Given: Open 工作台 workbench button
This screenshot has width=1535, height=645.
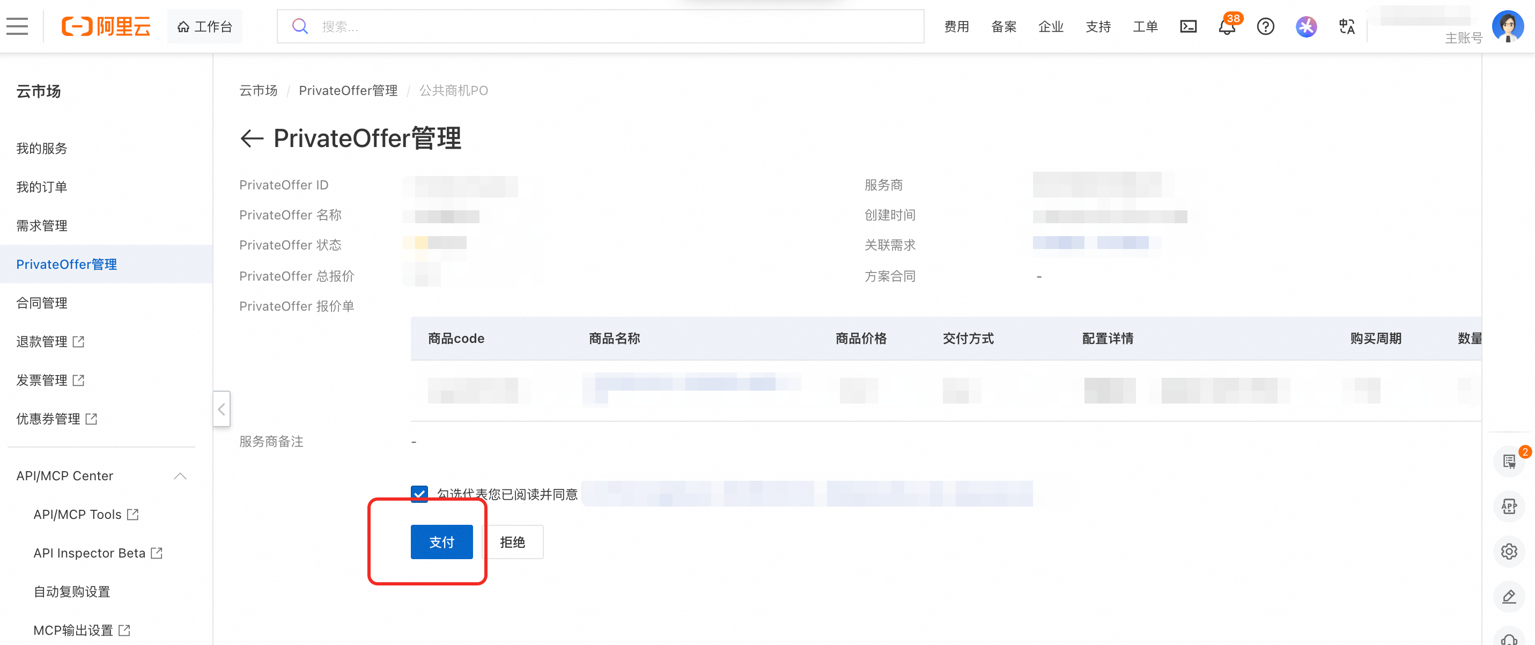Looking at the screenshot, I should click(x=204, y=26).
